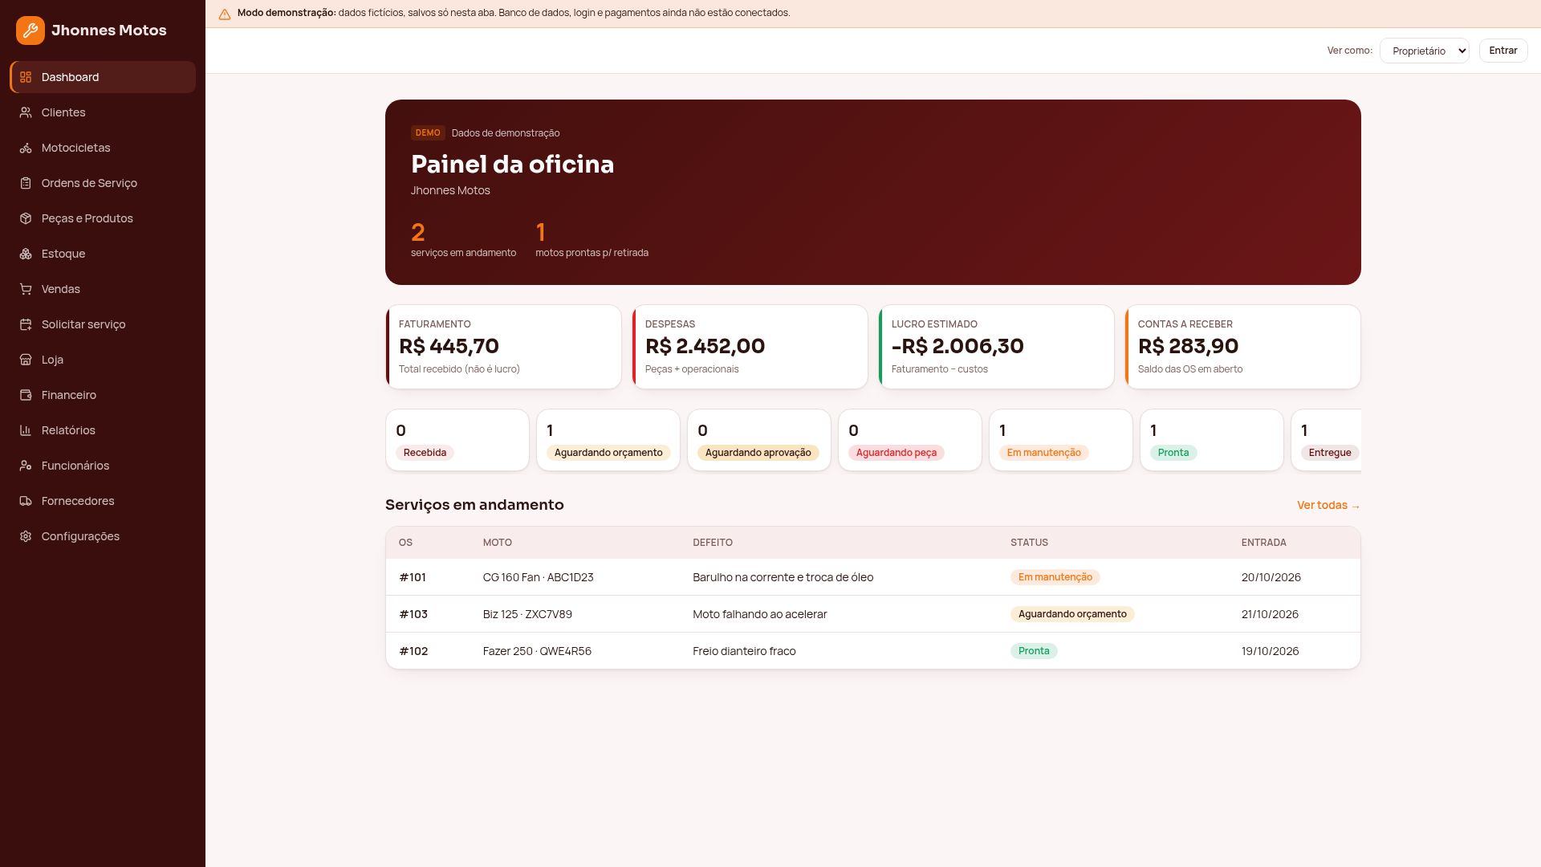Click the Configurações gear icon

click(26, 536)
